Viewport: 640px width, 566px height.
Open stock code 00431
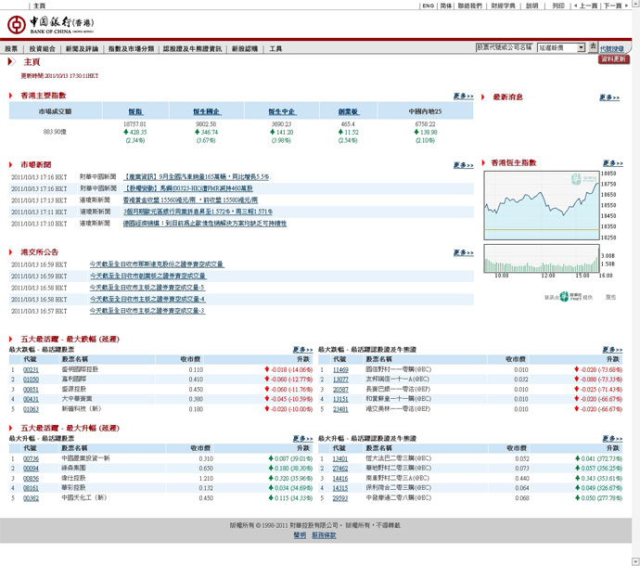[x=31, y=399]
